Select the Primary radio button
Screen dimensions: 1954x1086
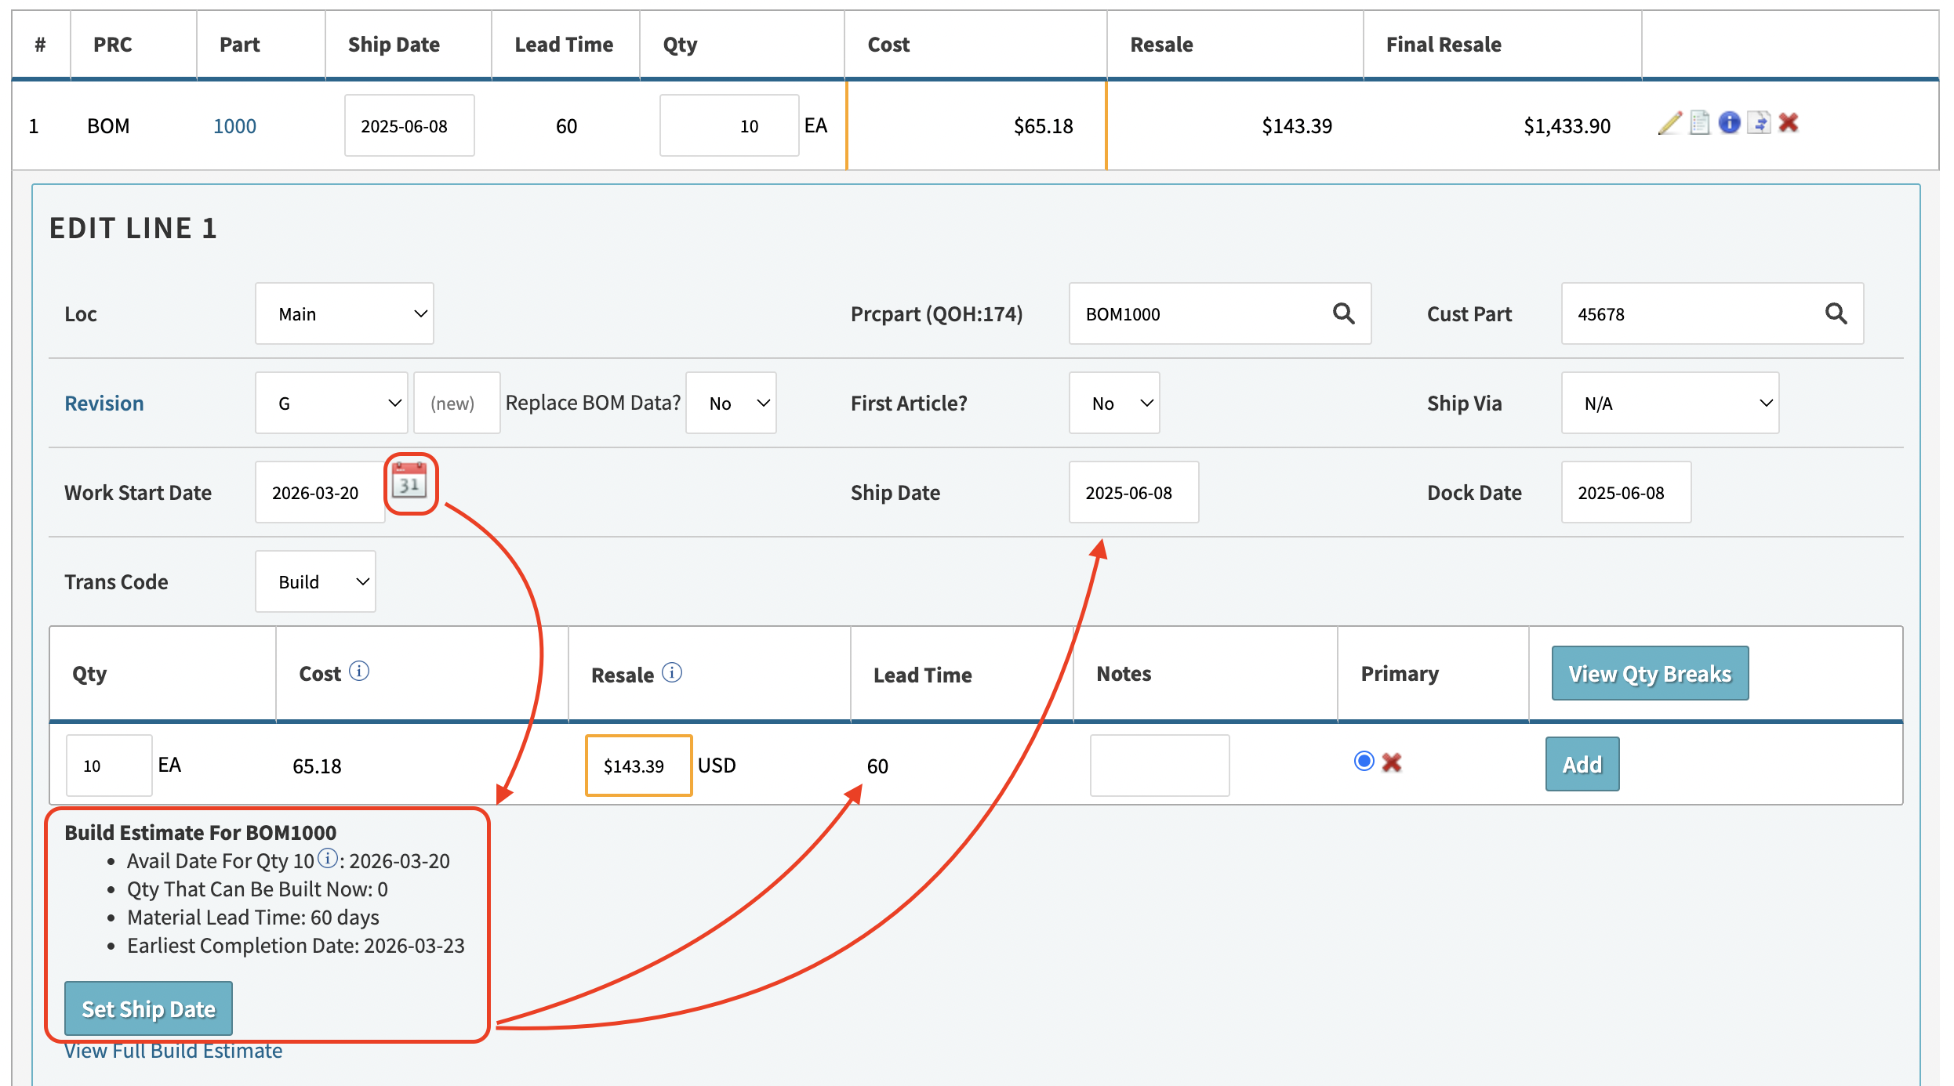1364,762
